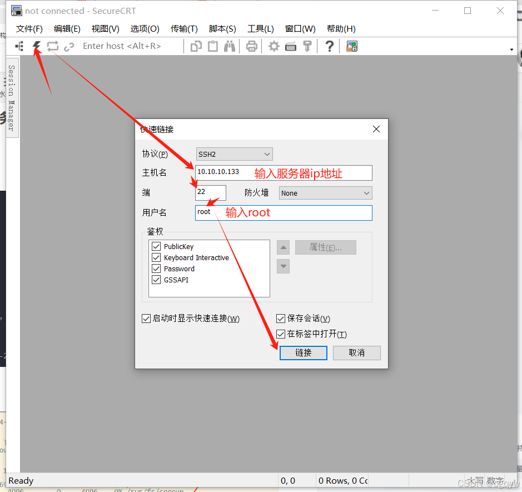Open the protocol SSH2 dropdown

pyautogui.click(x=235, y=154)
